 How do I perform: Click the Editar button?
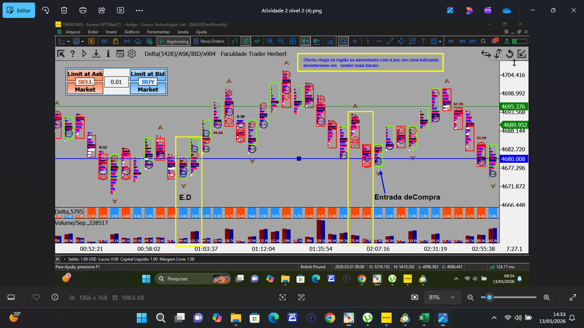click(19, 10)
